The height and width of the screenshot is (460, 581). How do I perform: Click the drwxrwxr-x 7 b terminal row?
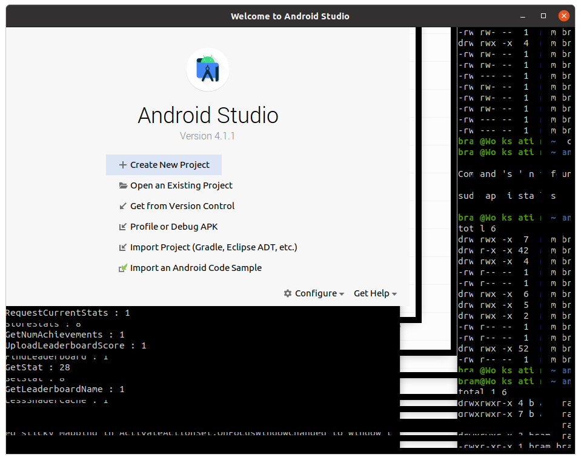[x=515, y=415]
